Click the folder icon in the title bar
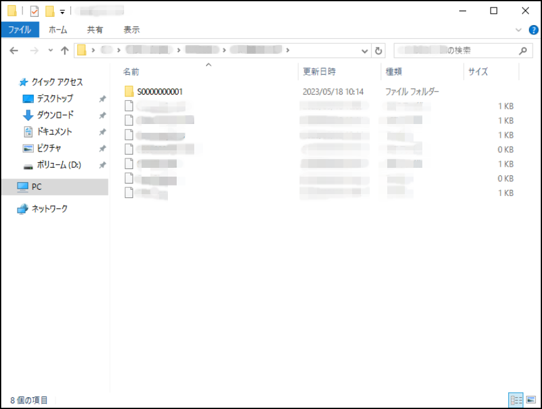This screenshot has height=409, width=542. (x=12, y=11)
